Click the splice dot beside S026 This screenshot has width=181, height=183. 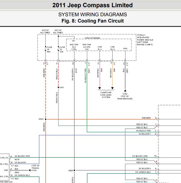click(74, 170)
